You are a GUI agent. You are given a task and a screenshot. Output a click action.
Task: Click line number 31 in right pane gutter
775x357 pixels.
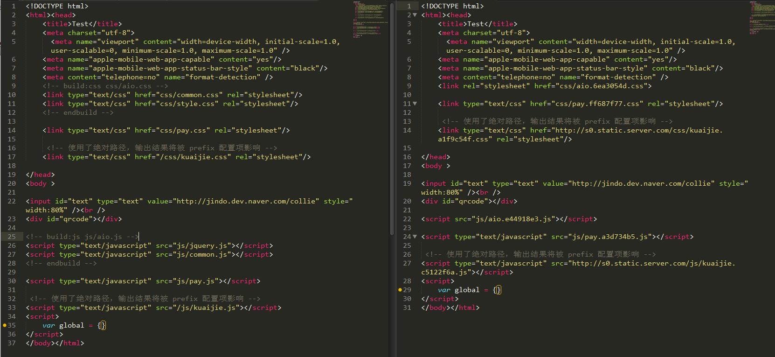[407, 308]
